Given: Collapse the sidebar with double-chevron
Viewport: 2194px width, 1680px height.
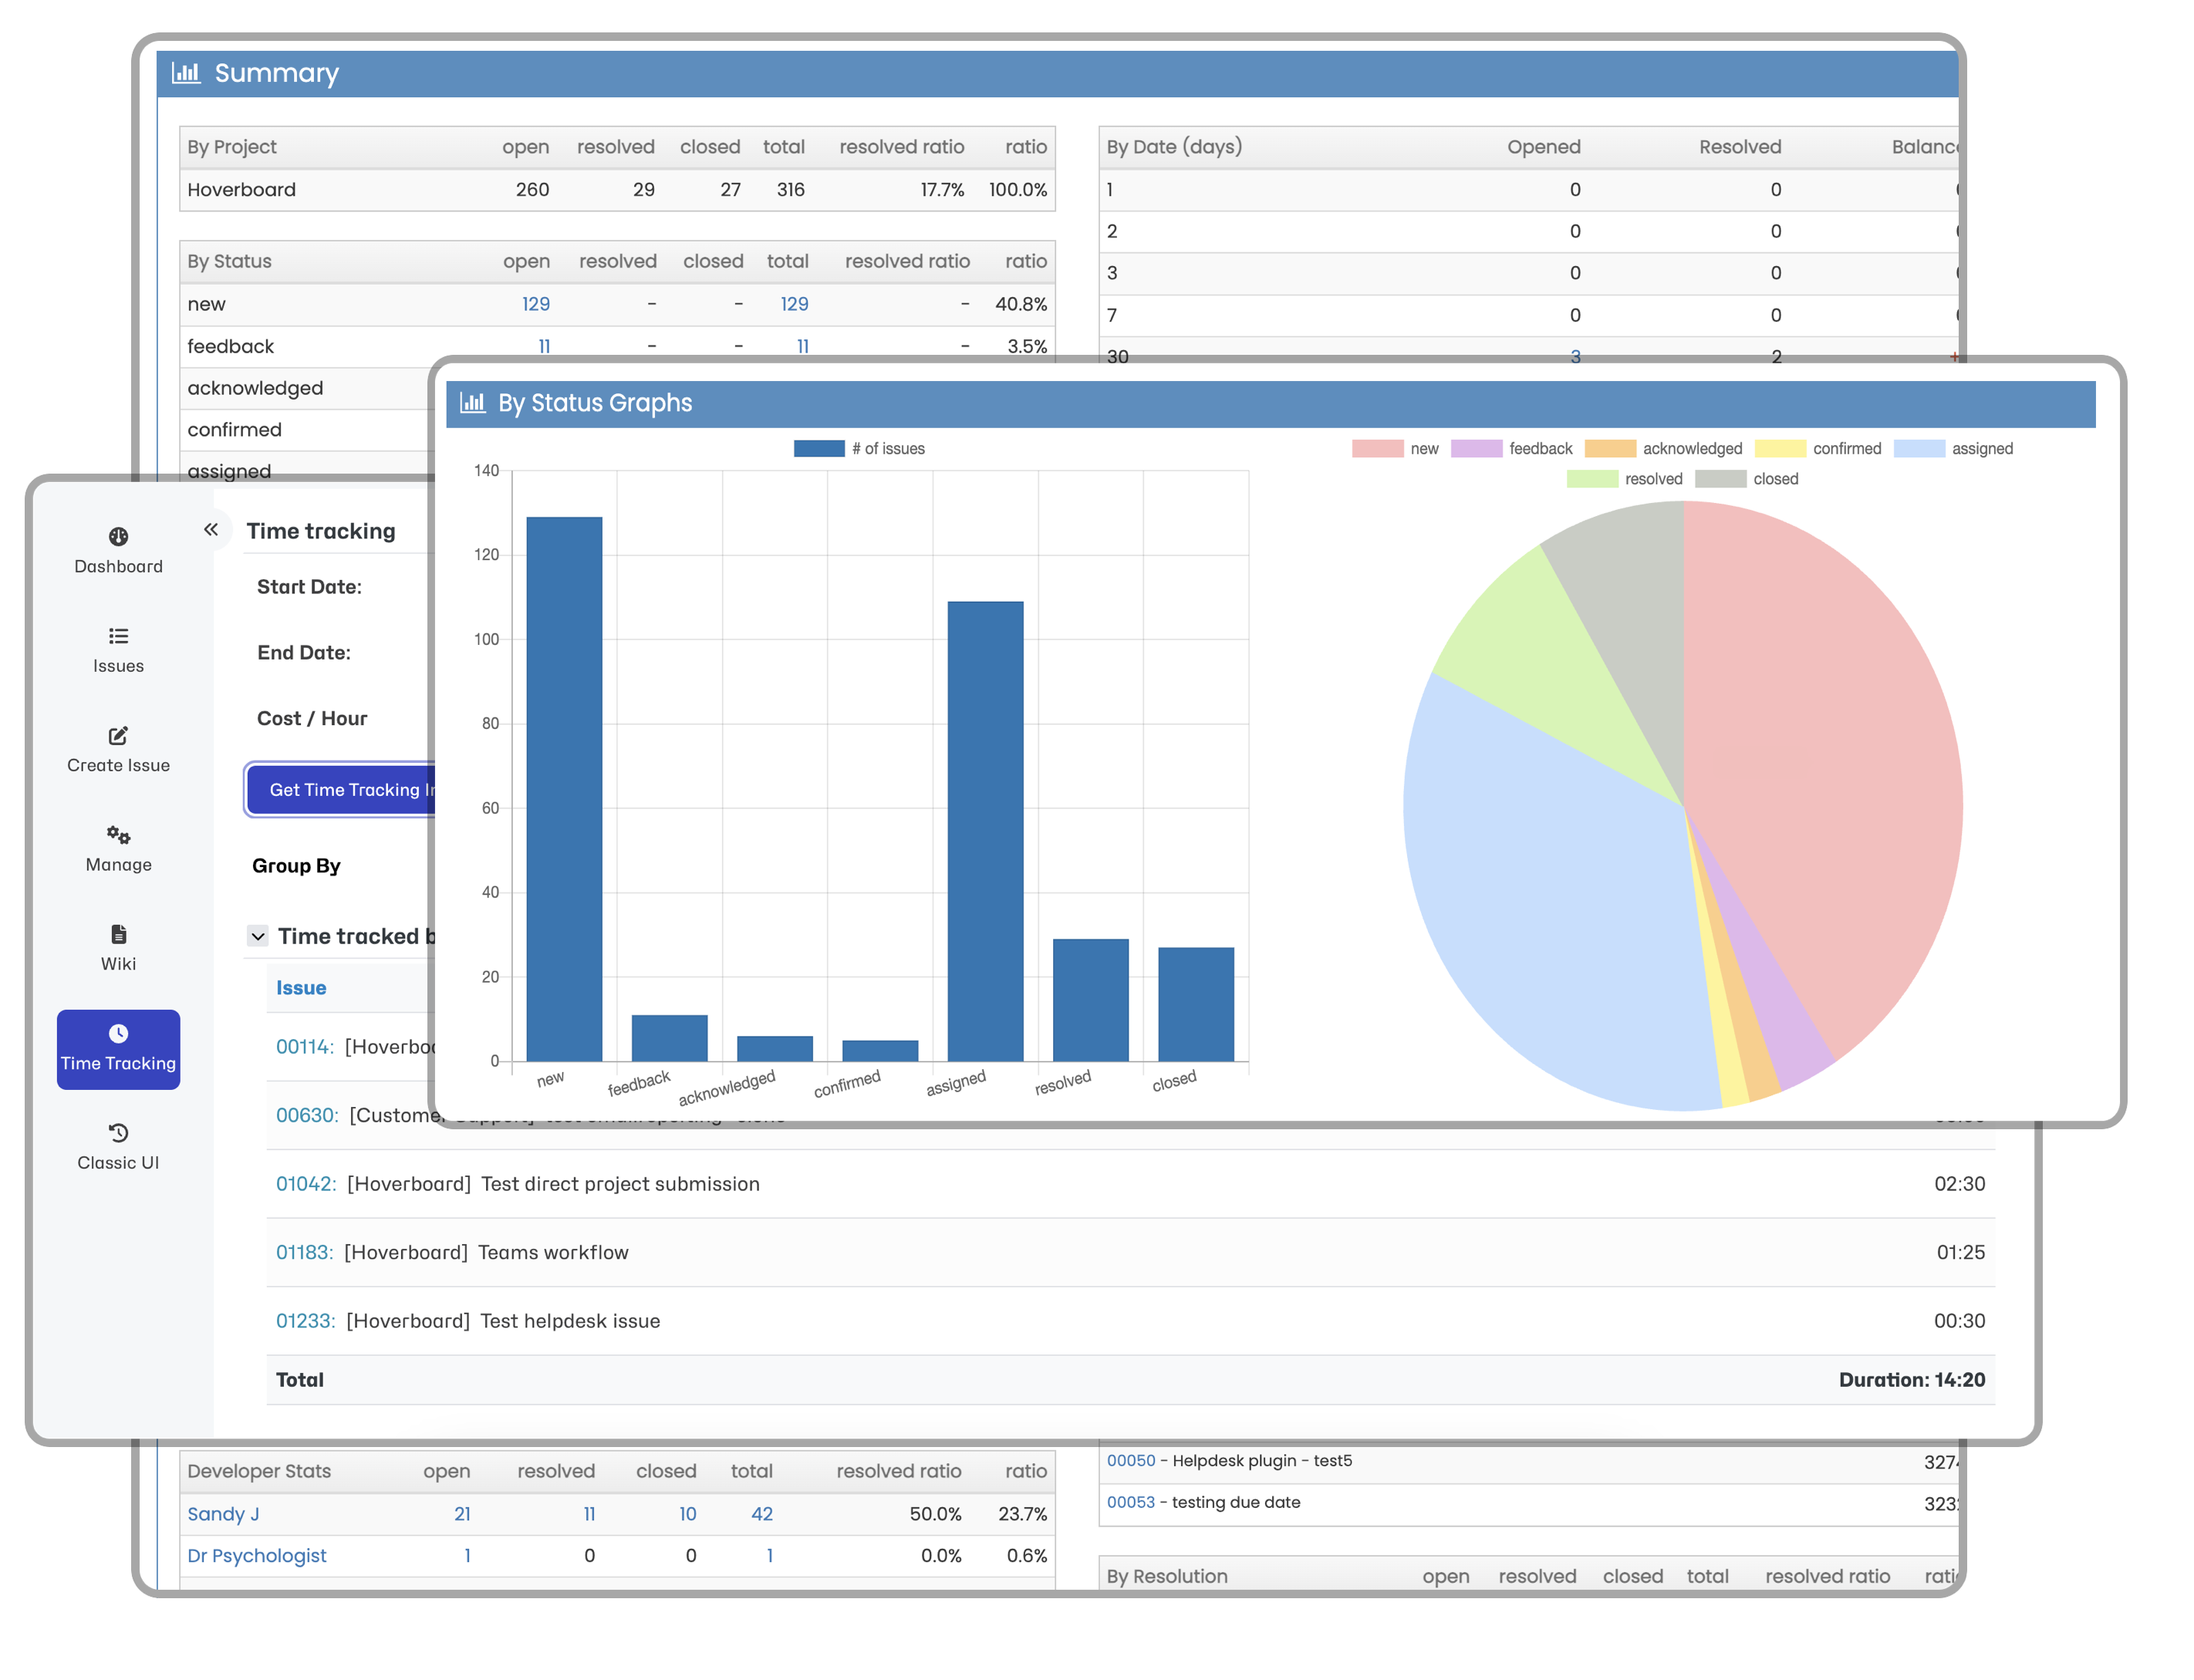Looking at the screenshot, I should [x=211, y=530].
